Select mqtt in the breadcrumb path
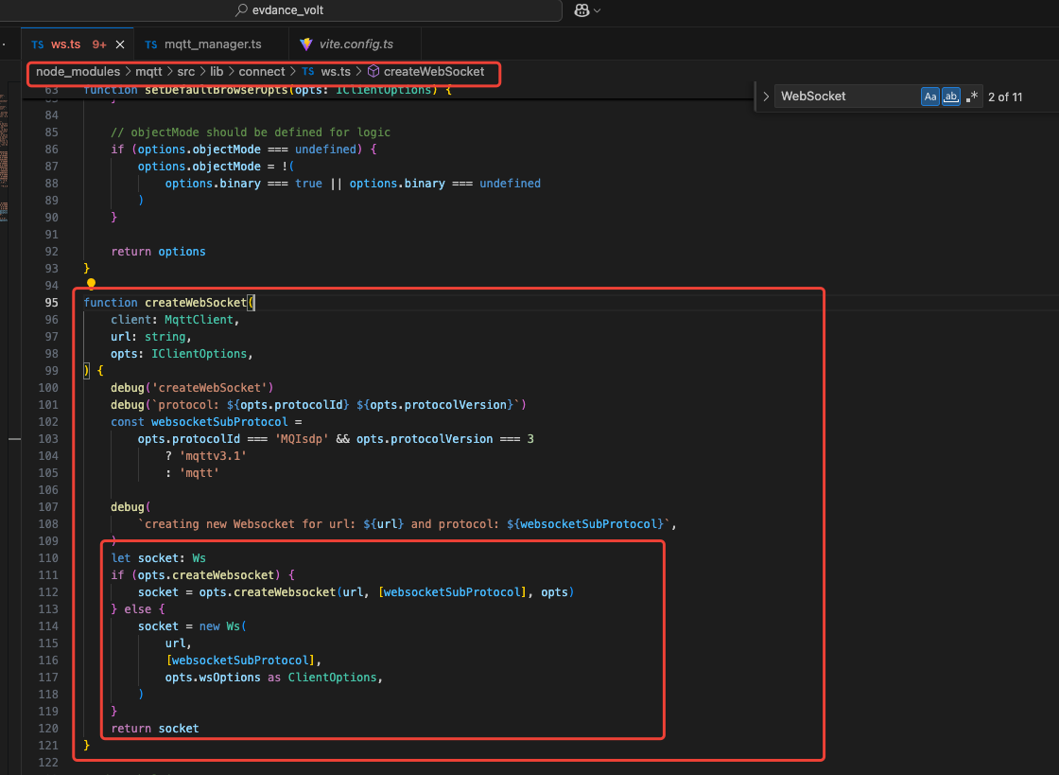Screen dimensions: 1059x775 click(148, 72)
